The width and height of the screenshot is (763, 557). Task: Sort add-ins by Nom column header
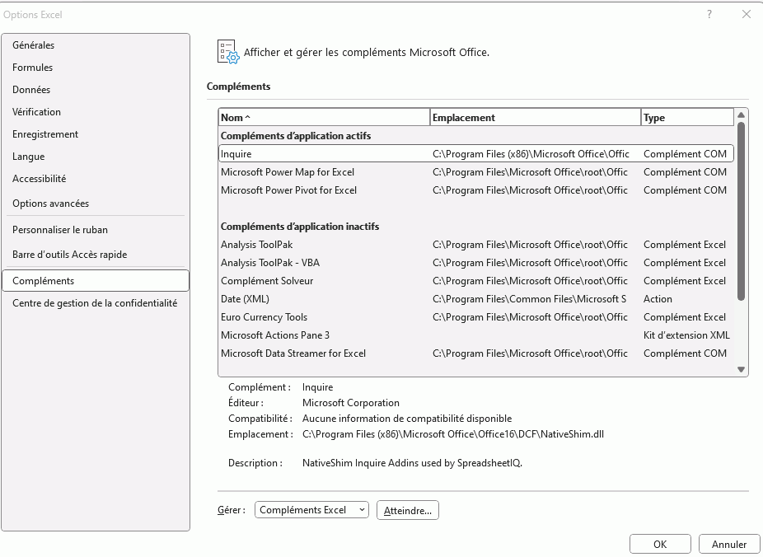click(x=324, y=117)
